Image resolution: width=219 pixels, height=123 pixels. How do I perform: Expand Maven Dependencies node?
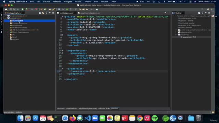(x=8, y=32)
